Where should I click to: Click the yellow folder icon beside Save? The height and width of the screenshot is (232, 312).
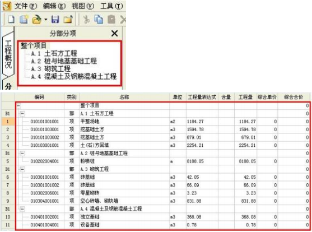[x=68, y=20]
